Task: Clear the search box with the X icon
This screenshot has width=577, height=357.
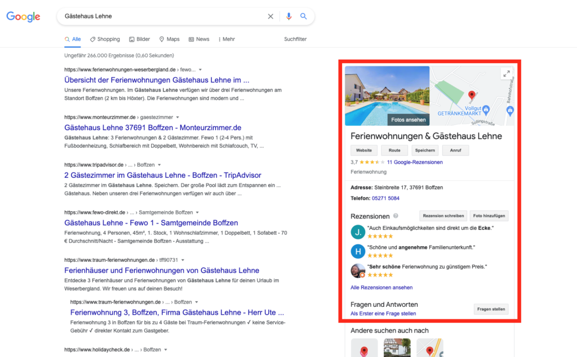Action: [270, 16]
